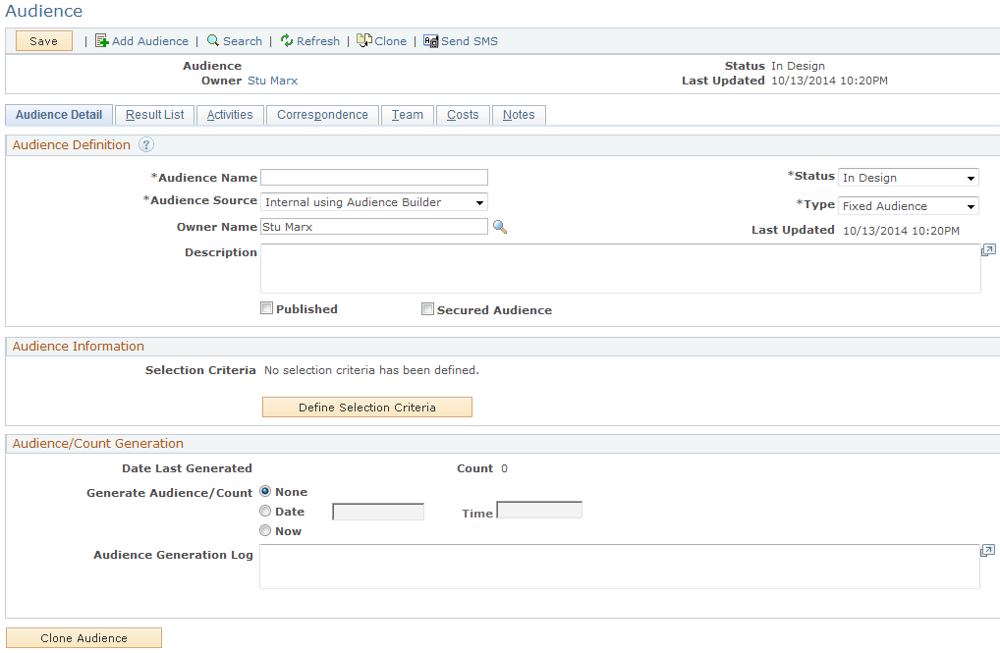
Task: Click the Time input field
Action: coord(539,511)
